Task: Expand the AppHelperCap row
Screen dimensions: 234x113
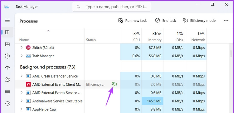Action: [22, 109]
